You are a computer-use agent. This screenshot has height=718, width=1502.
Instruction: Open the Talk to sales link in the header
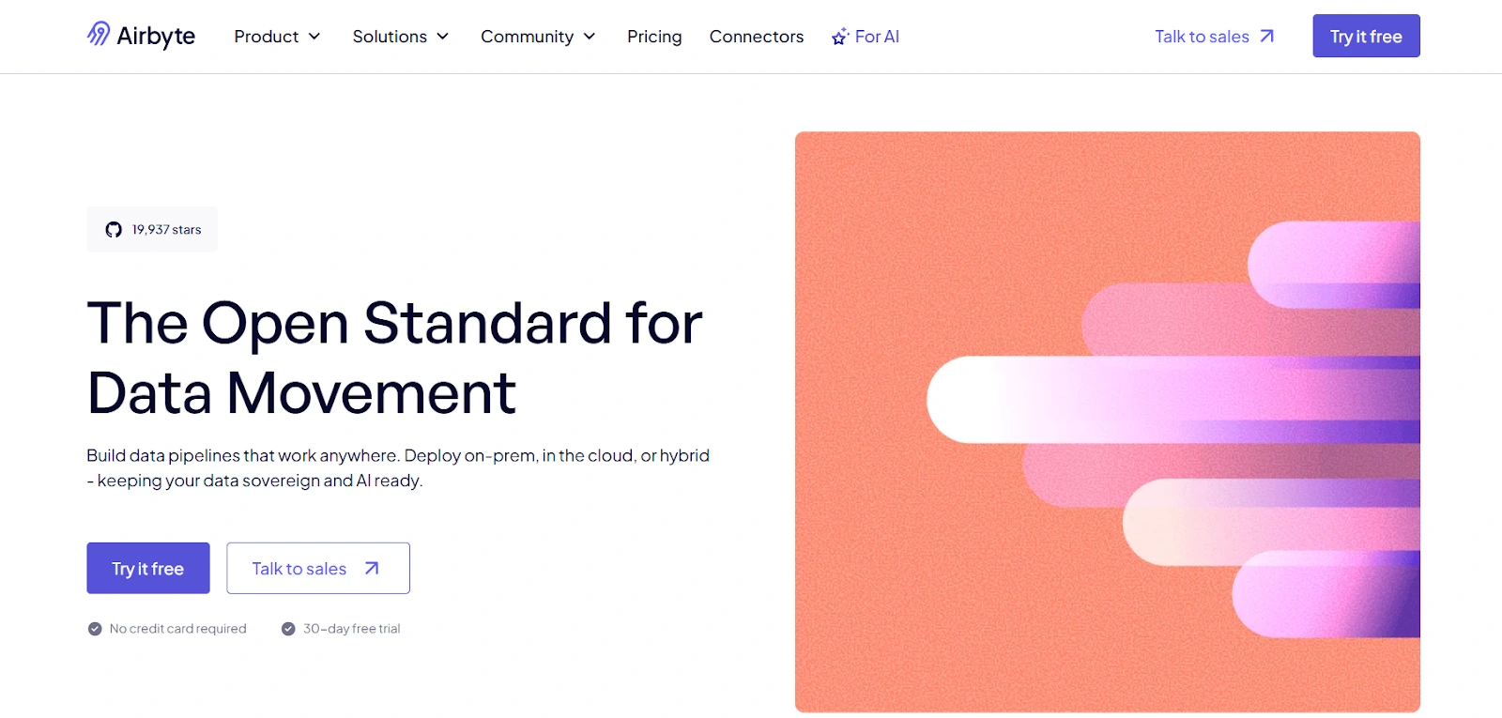point(1202,36)
